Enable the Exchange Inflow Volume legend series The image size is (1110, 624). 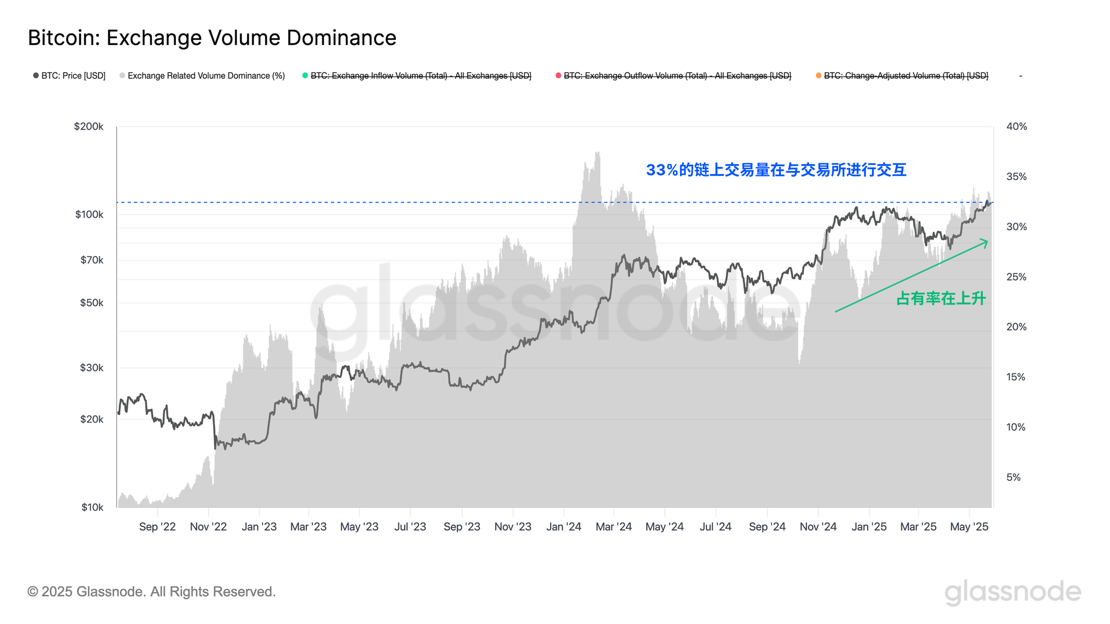(x=421, y=76)
